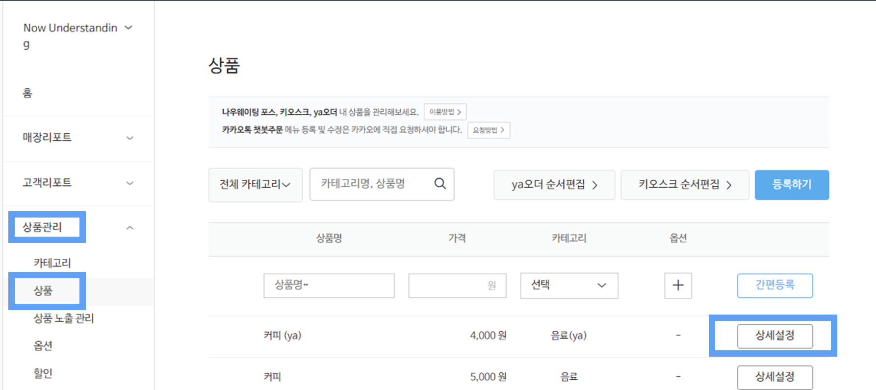876x390 pixels.
Task: Expand the 고객리포트 menu chevron
Action: (x=129, y=183)
